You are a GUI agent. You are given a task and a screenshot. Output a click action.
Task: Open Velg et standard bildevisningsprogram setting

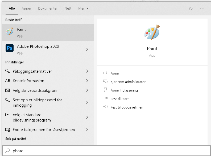[48, 117]
